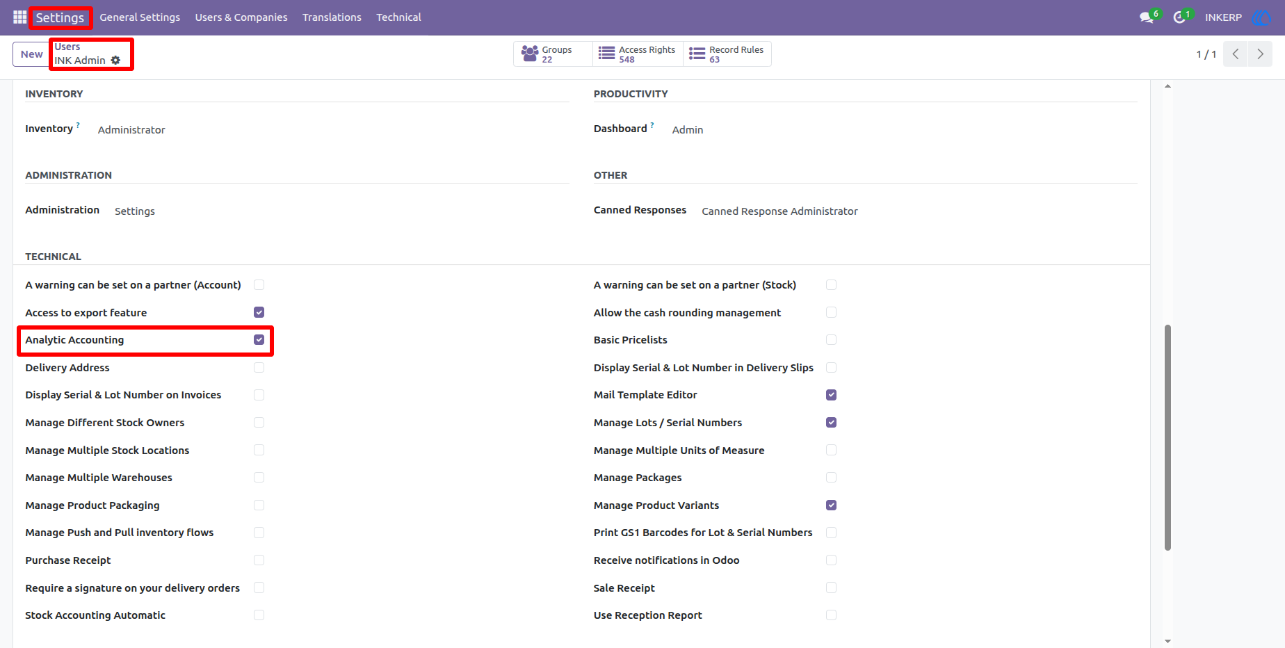Click the Settings app title
The width and height of the screenshot is (1285, 648).
click(x=60, y=17)
